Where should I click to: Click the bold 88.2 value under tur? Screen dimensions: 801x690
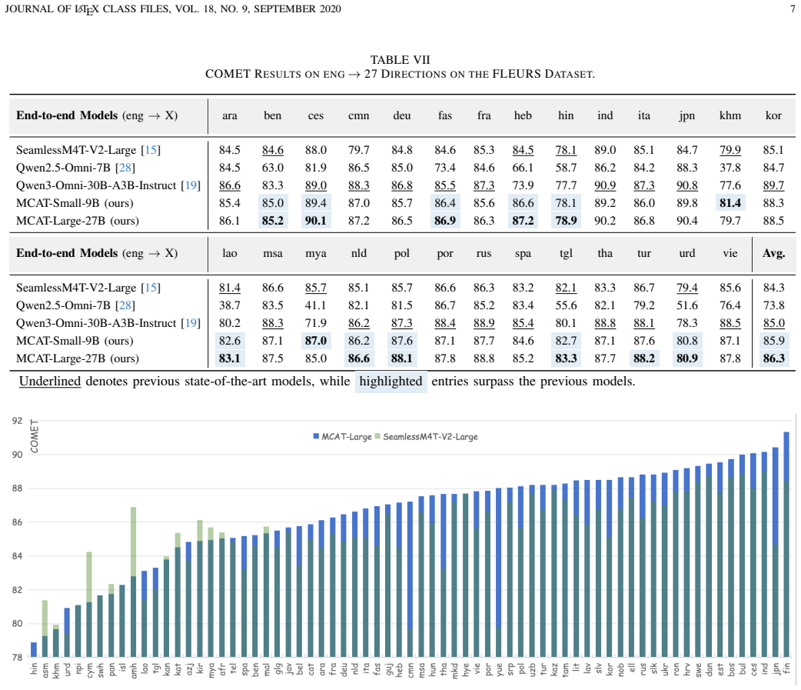[x=643, y=358]
